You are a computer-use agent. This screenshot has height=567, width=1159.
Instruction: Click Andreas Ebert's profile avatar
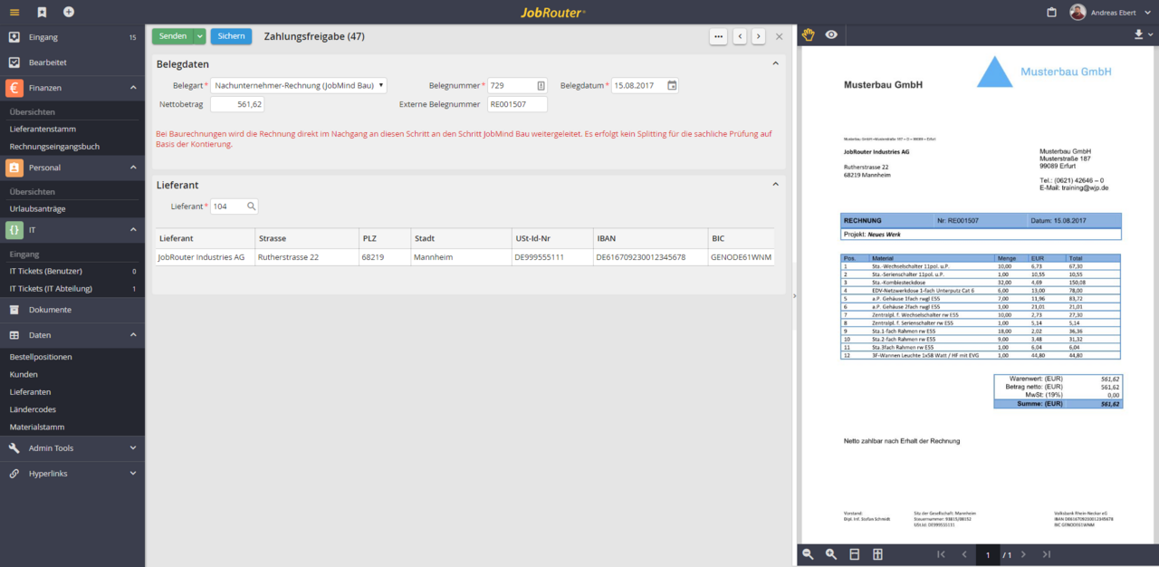[1078, 12]
